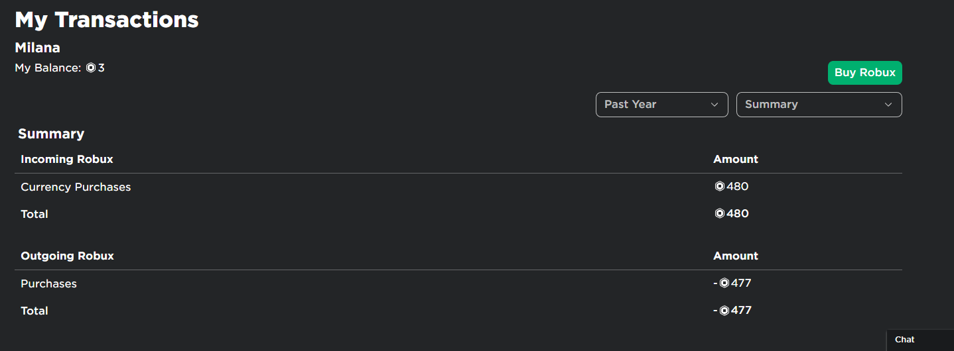Click Robux icon in Outgoing Total row
The image size is (954, 351).
tap(724, 311)
